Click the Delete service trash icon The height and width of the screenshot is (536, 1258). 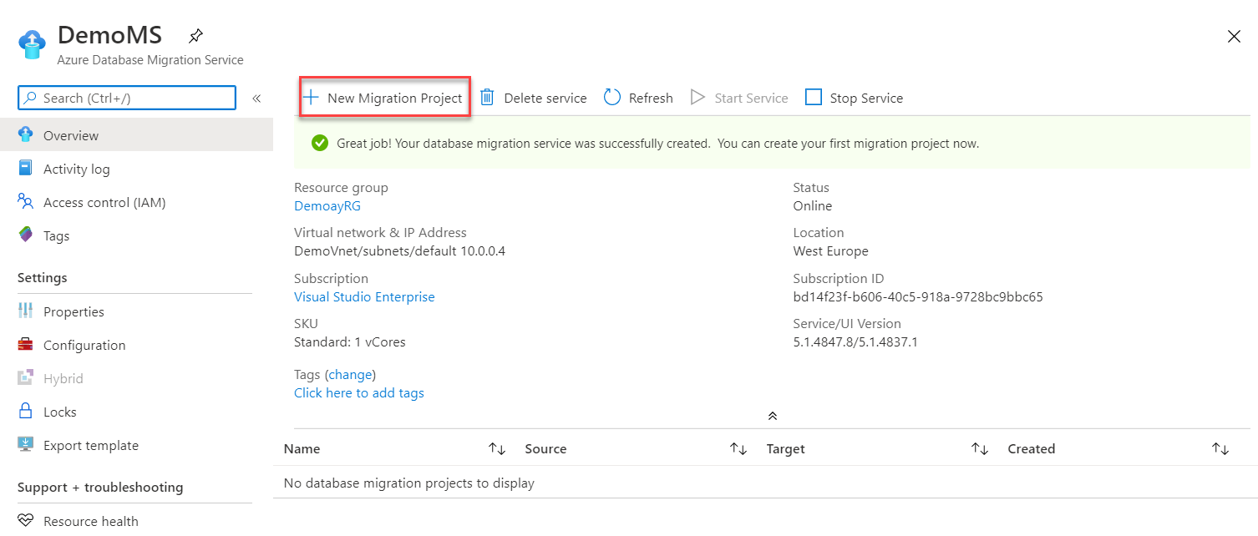(x=488, y=98)
